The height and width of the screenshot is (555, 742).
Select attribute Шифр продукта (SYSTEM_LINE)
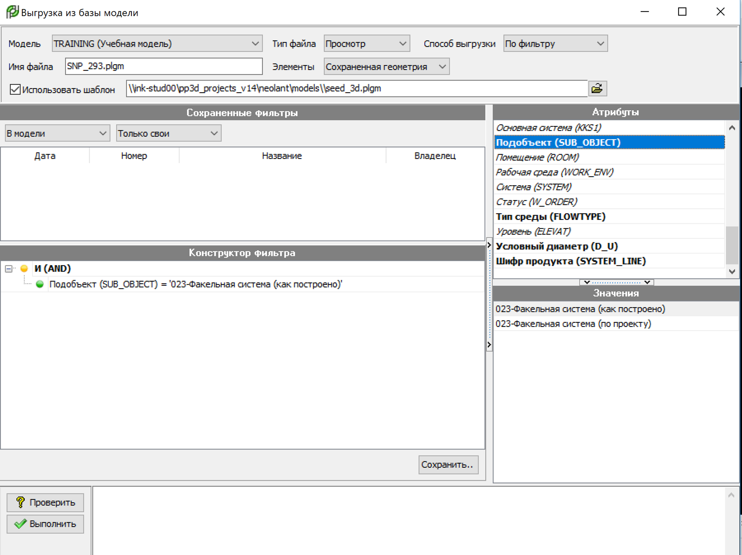click(609, 261)
